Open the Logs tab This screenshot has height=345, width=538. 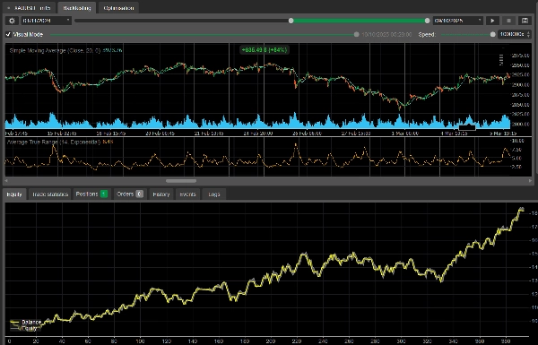pos(214,194)
